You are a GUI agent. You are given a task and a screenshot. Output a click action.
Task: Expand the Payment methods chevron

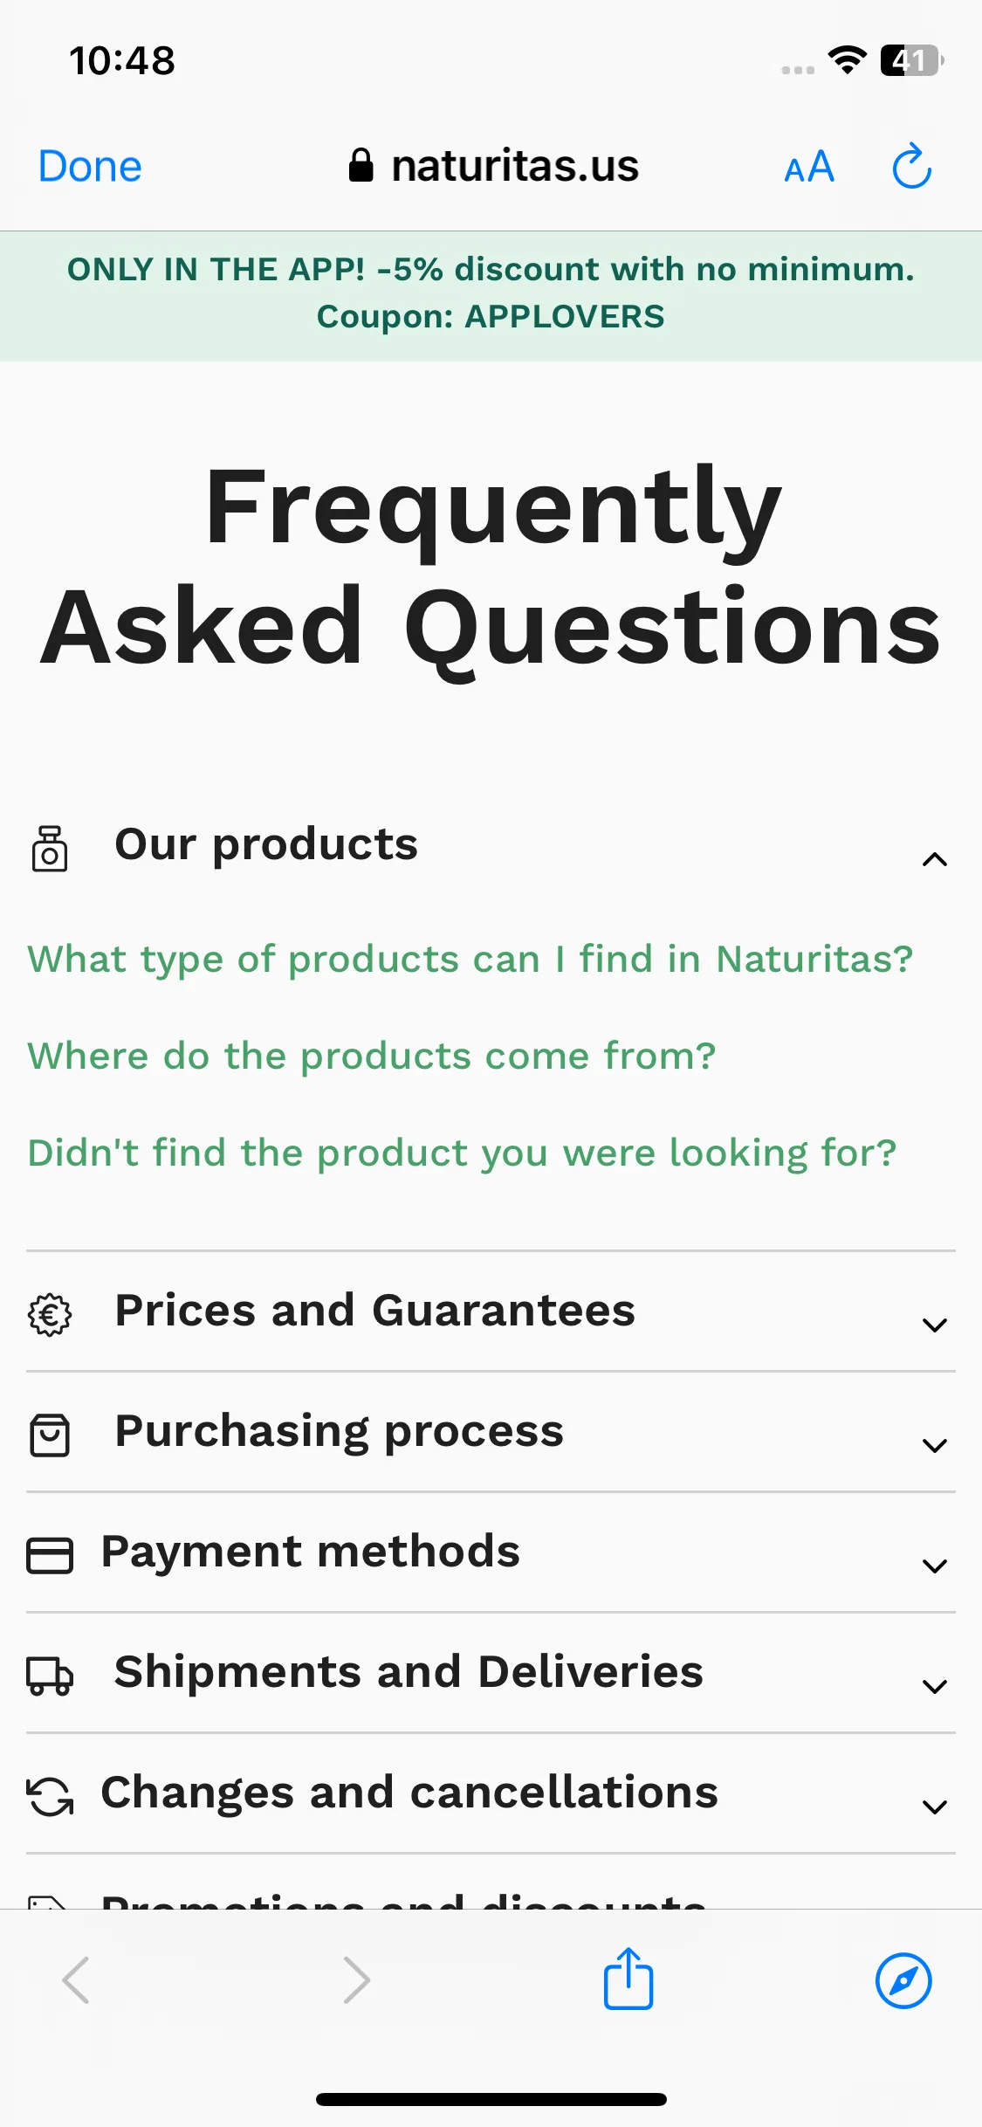(934, 1566)
